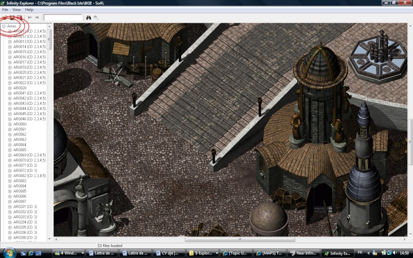The height and width of the screenshot is (258, 413).
Task: Click the third toolbar icon beside Save
Action: (20, 18)
